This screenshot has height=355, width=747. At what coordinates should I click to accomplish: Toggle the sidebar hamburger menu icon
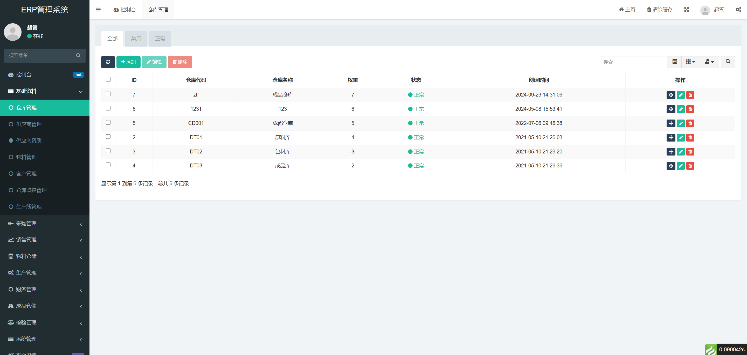[x=98, y=10]
